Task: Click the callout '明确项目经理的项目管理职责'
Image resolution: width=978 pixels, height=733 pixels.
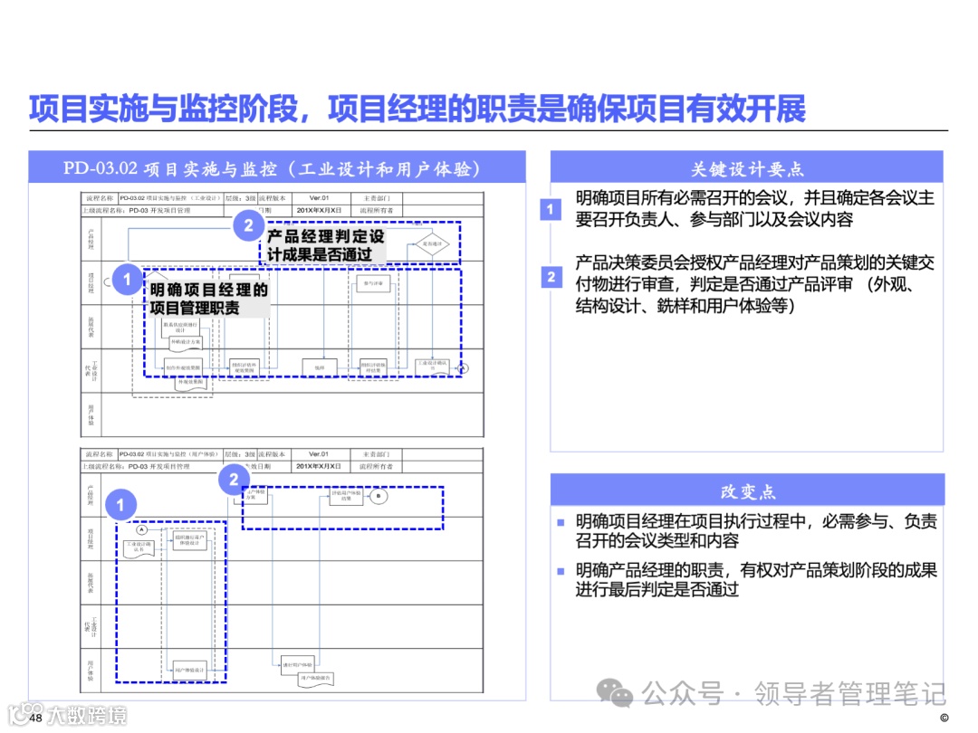Action: click(x=208, y=299)
